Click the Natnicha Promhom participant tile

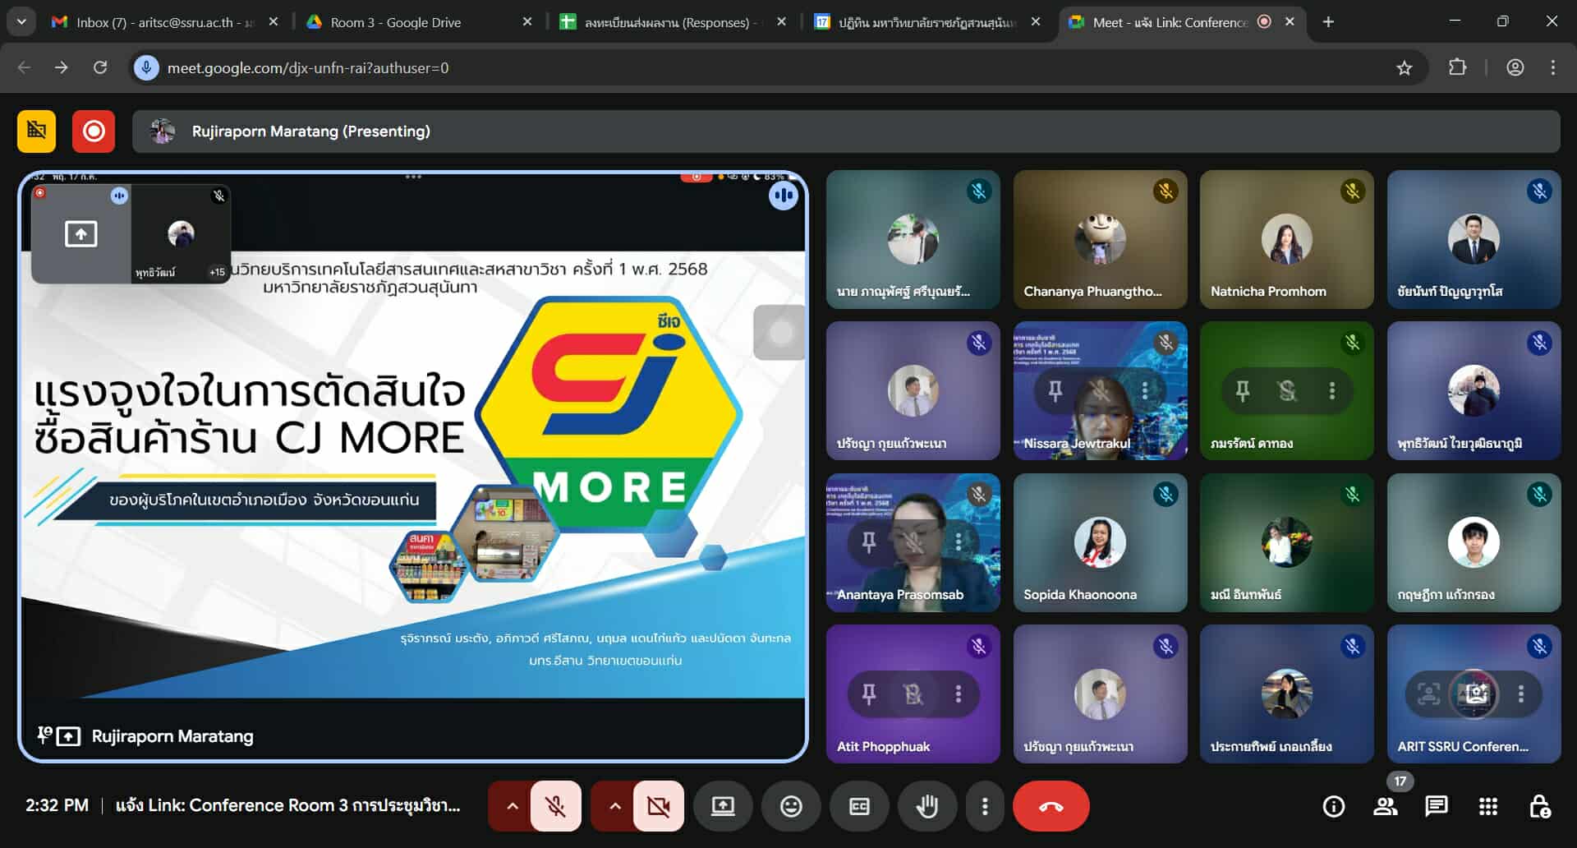click(1286, 239)
